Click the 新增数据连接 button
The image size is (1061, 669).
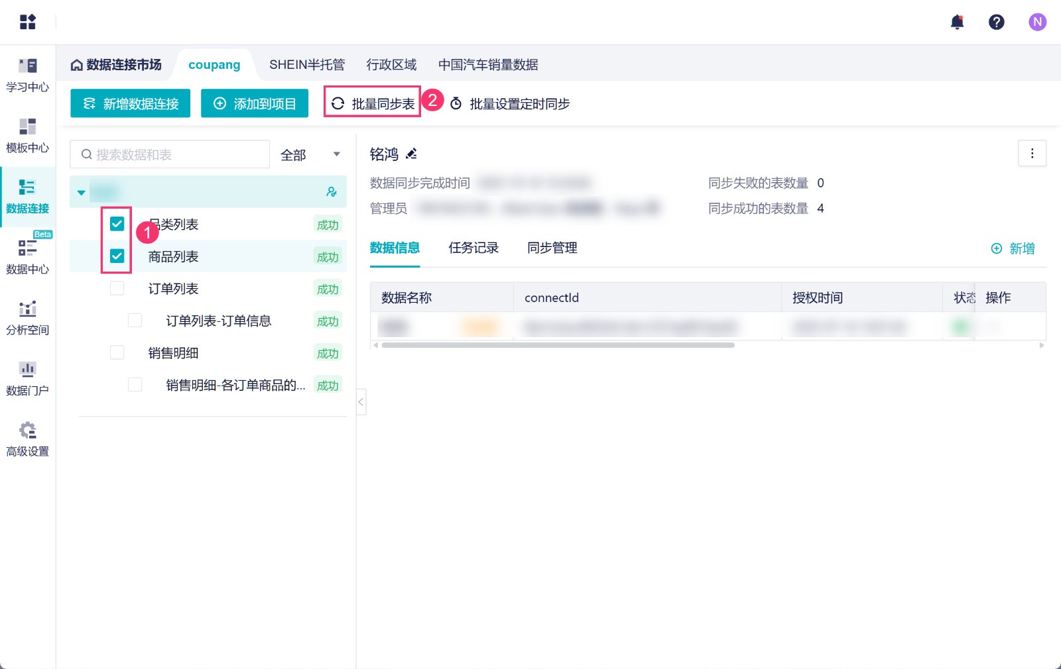131,104
